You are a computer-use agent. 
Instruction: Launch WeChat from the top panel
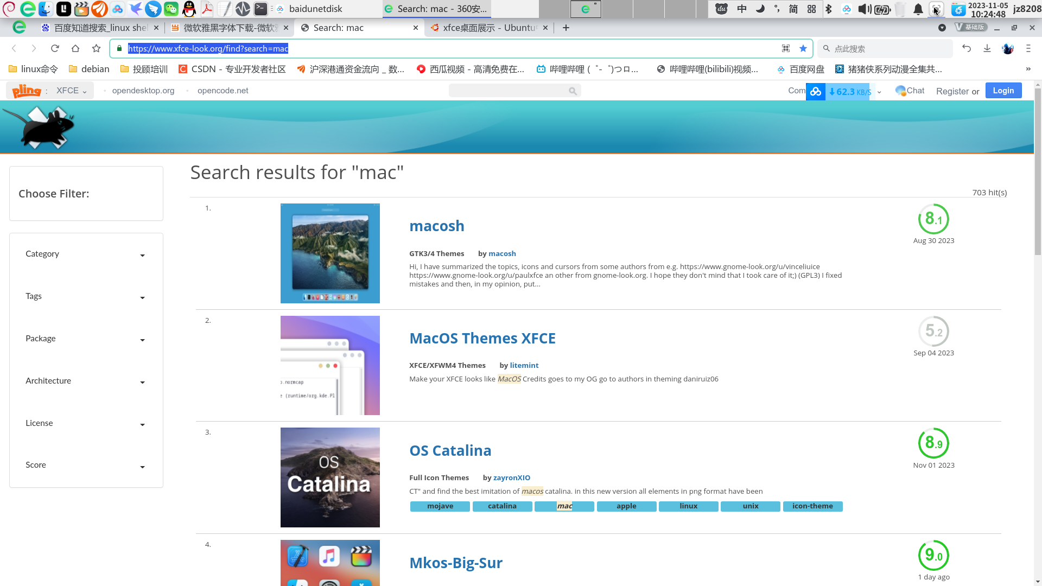click(171, 9)
